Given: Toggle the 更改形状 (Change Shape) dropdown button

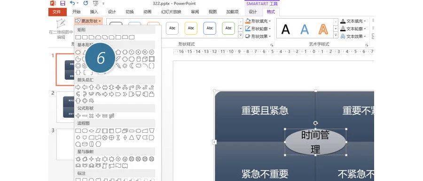Looking at the screenshot, I should pos(88,21).
